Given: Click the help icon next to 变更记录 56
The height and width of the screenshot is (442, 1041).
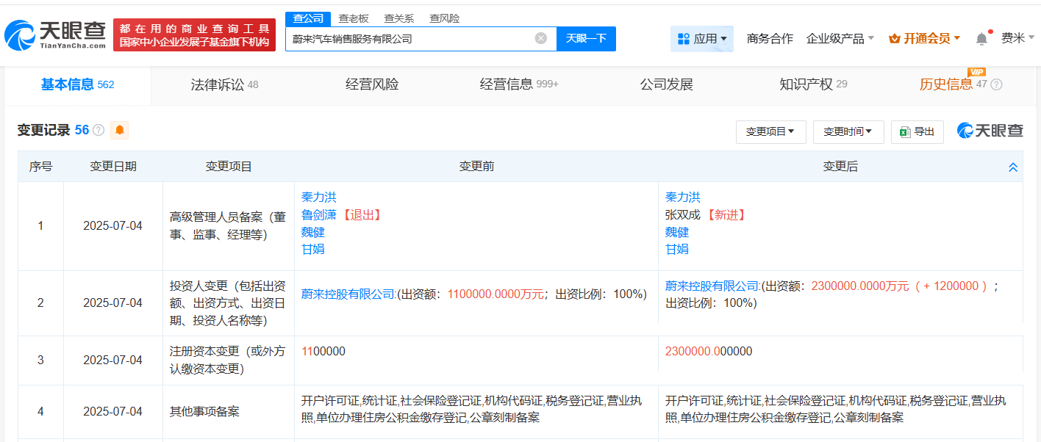Looking at the screenshot, I should tap(99, 131).
